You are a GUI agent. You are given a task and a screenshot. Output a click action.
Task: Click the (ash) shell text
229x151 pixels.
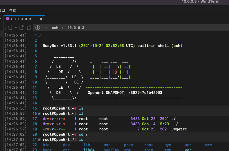coord(177,46)
